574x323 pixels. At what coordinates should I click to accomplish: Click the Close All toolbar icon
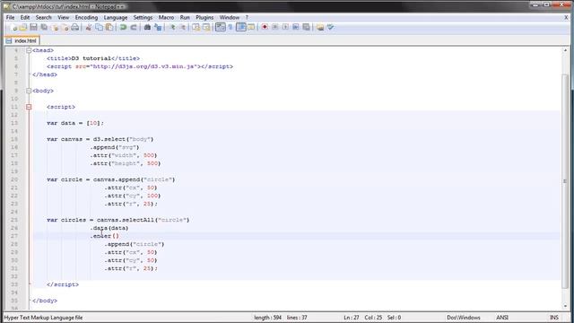coord(65,28)
